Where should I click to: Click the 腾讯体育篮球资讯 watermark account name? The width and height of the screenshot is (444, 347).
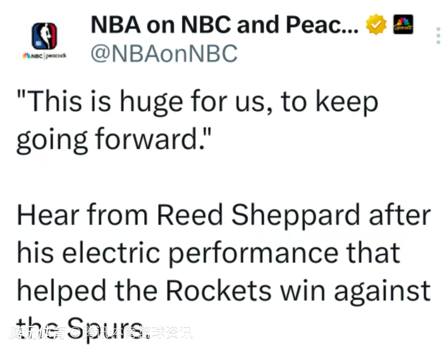coord(138,333)
